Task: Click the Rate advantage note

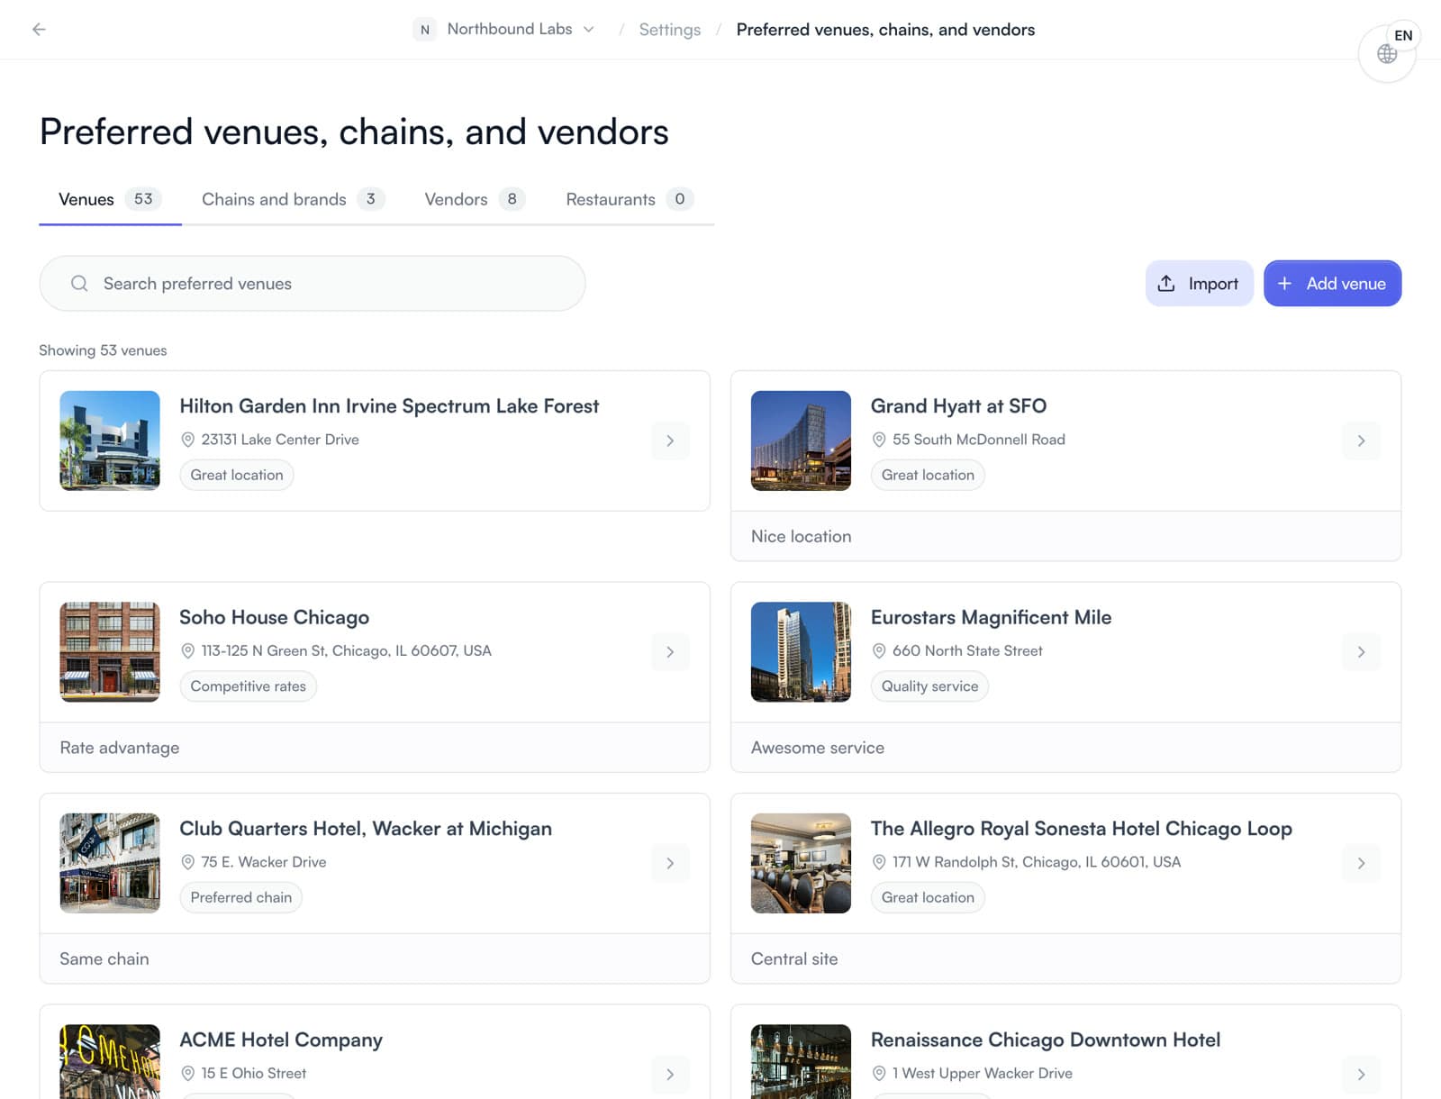Action: point(119,748)
